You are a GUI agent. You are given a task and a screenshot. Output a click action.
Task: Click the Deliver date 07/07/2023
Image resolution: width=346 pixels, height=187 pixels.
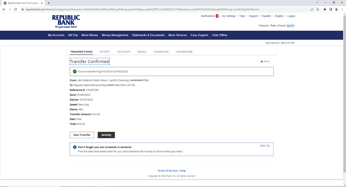tap(86, 100)
